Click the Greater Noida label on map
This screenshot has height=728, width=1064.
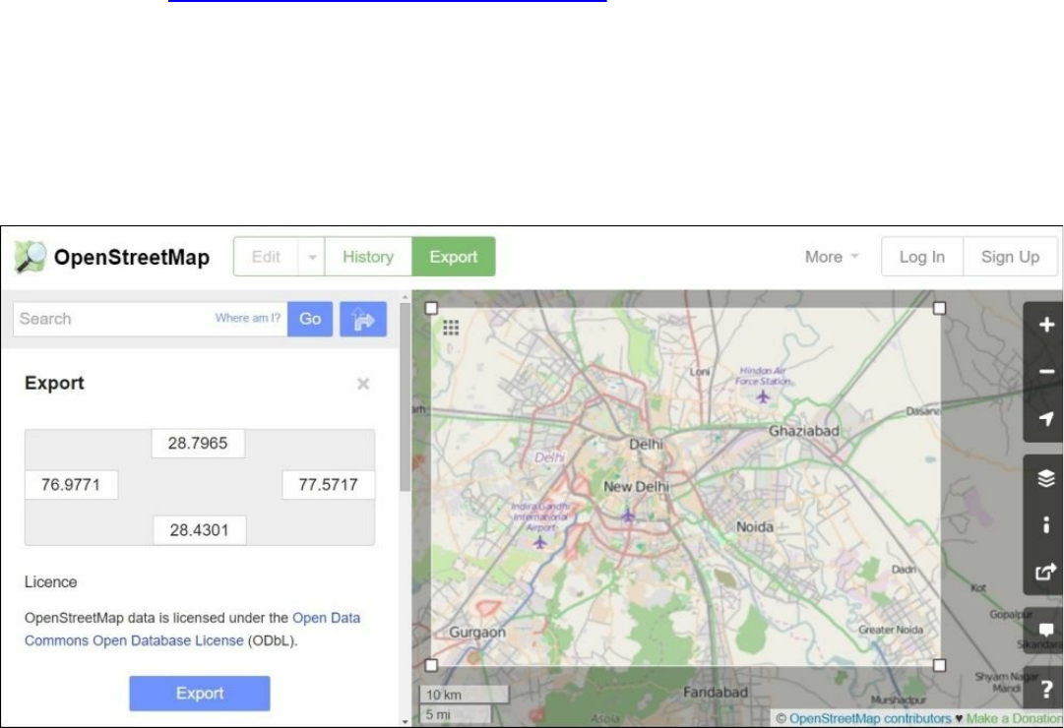point(891,630)
